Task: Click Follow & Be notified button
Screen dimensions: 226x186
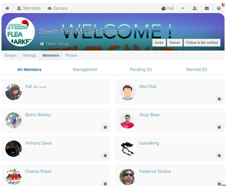Action: point(202,43)
